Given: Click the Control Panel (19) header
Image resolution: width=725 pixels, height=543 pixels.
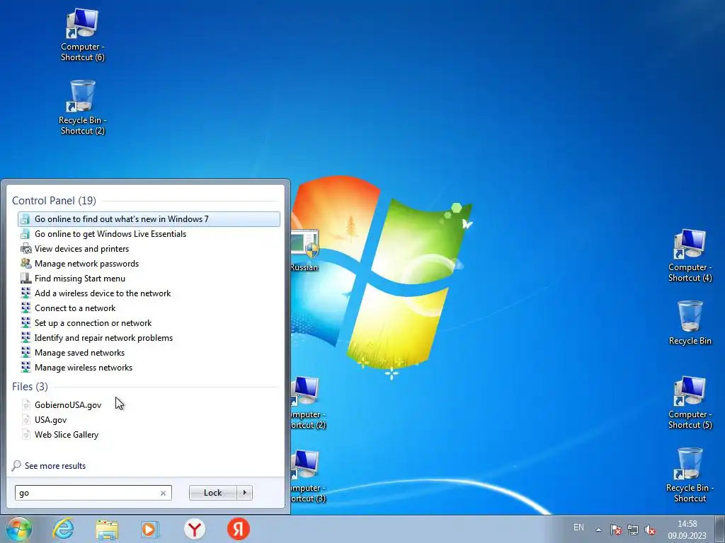Looking at the screenshot, I should point(54,200).
